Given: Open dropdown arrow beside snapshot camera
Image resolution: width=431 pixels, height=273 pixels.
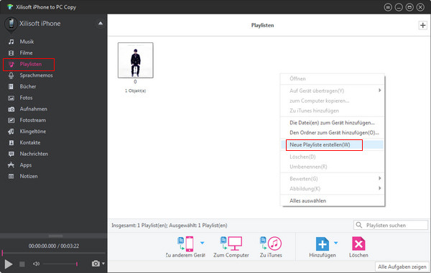Looking at the screenshot, I should (103, 264).
